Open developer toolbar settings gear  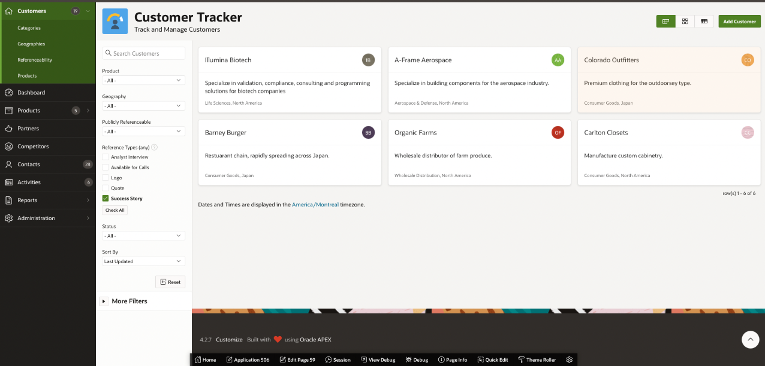(569, 359)
